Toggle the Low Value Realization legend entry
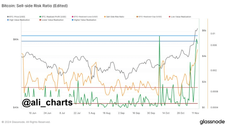227x125 pixels. point(180,17)
